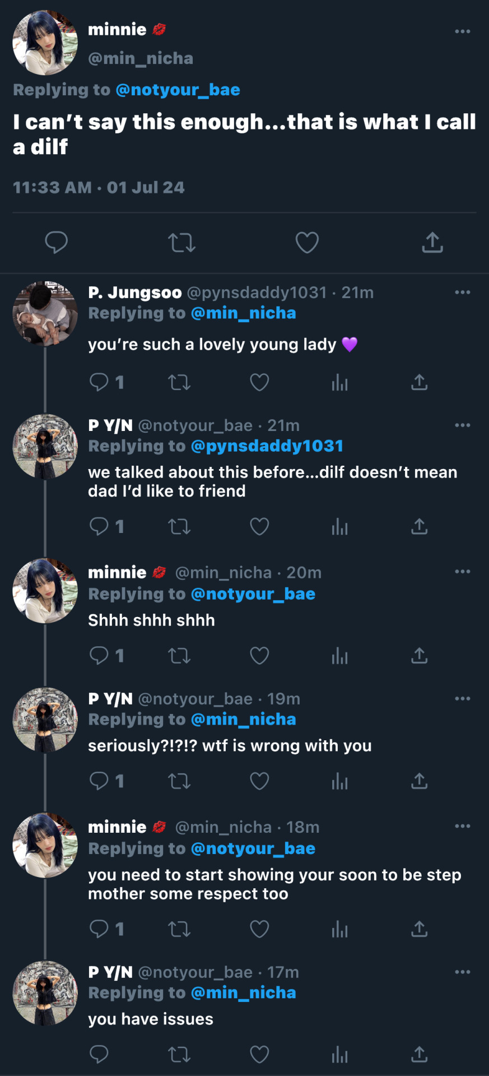Like the main tweet by minnie
489x1076 pixels.
(307, 243)
